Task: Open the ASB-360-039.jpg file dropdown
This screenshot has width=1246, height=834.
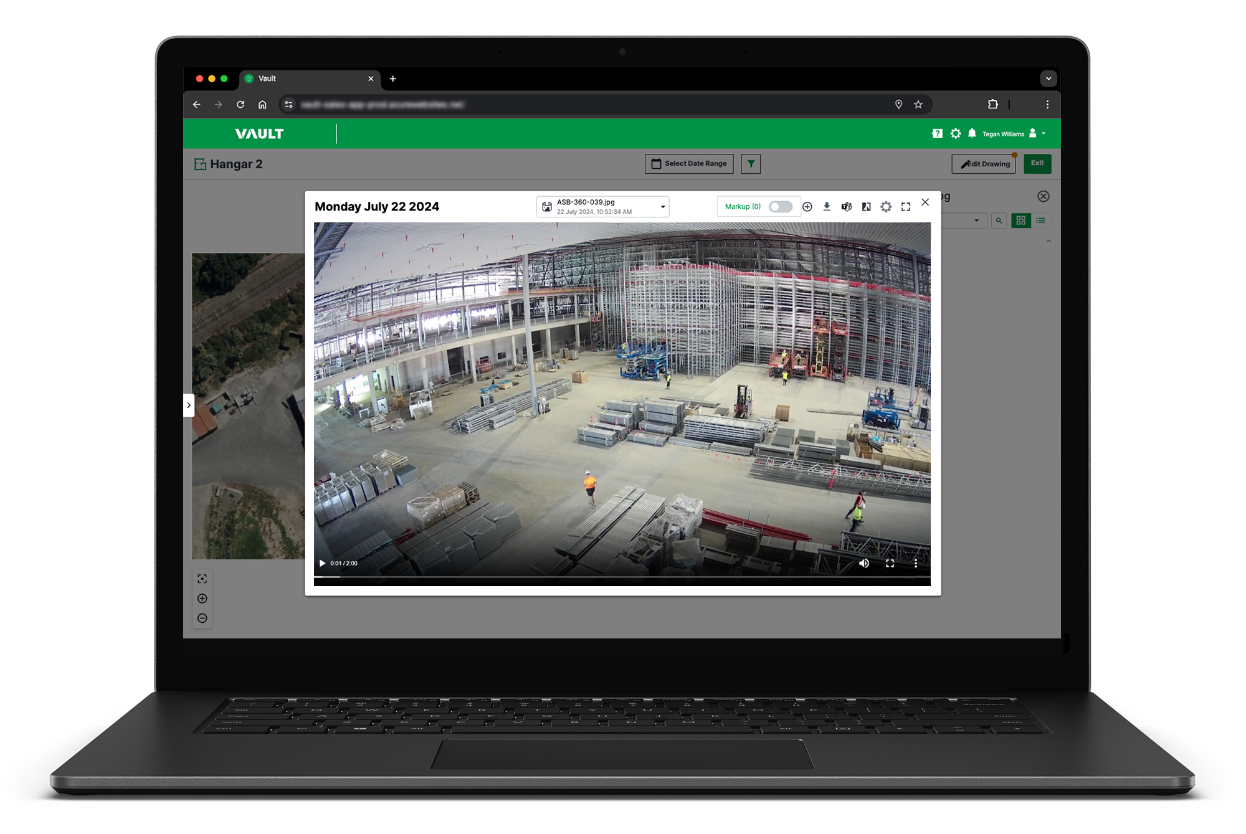Action: [x=603, y=207]
